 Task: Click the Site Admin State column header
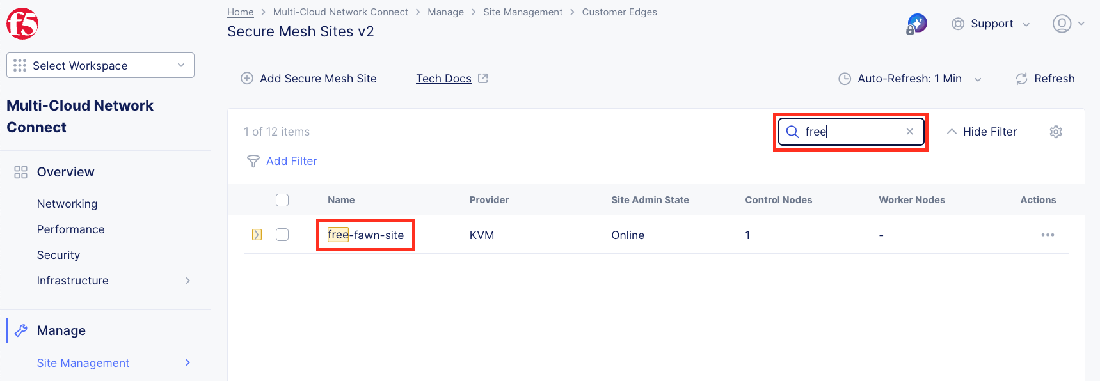pyautogui.click(x=650, y=200)
